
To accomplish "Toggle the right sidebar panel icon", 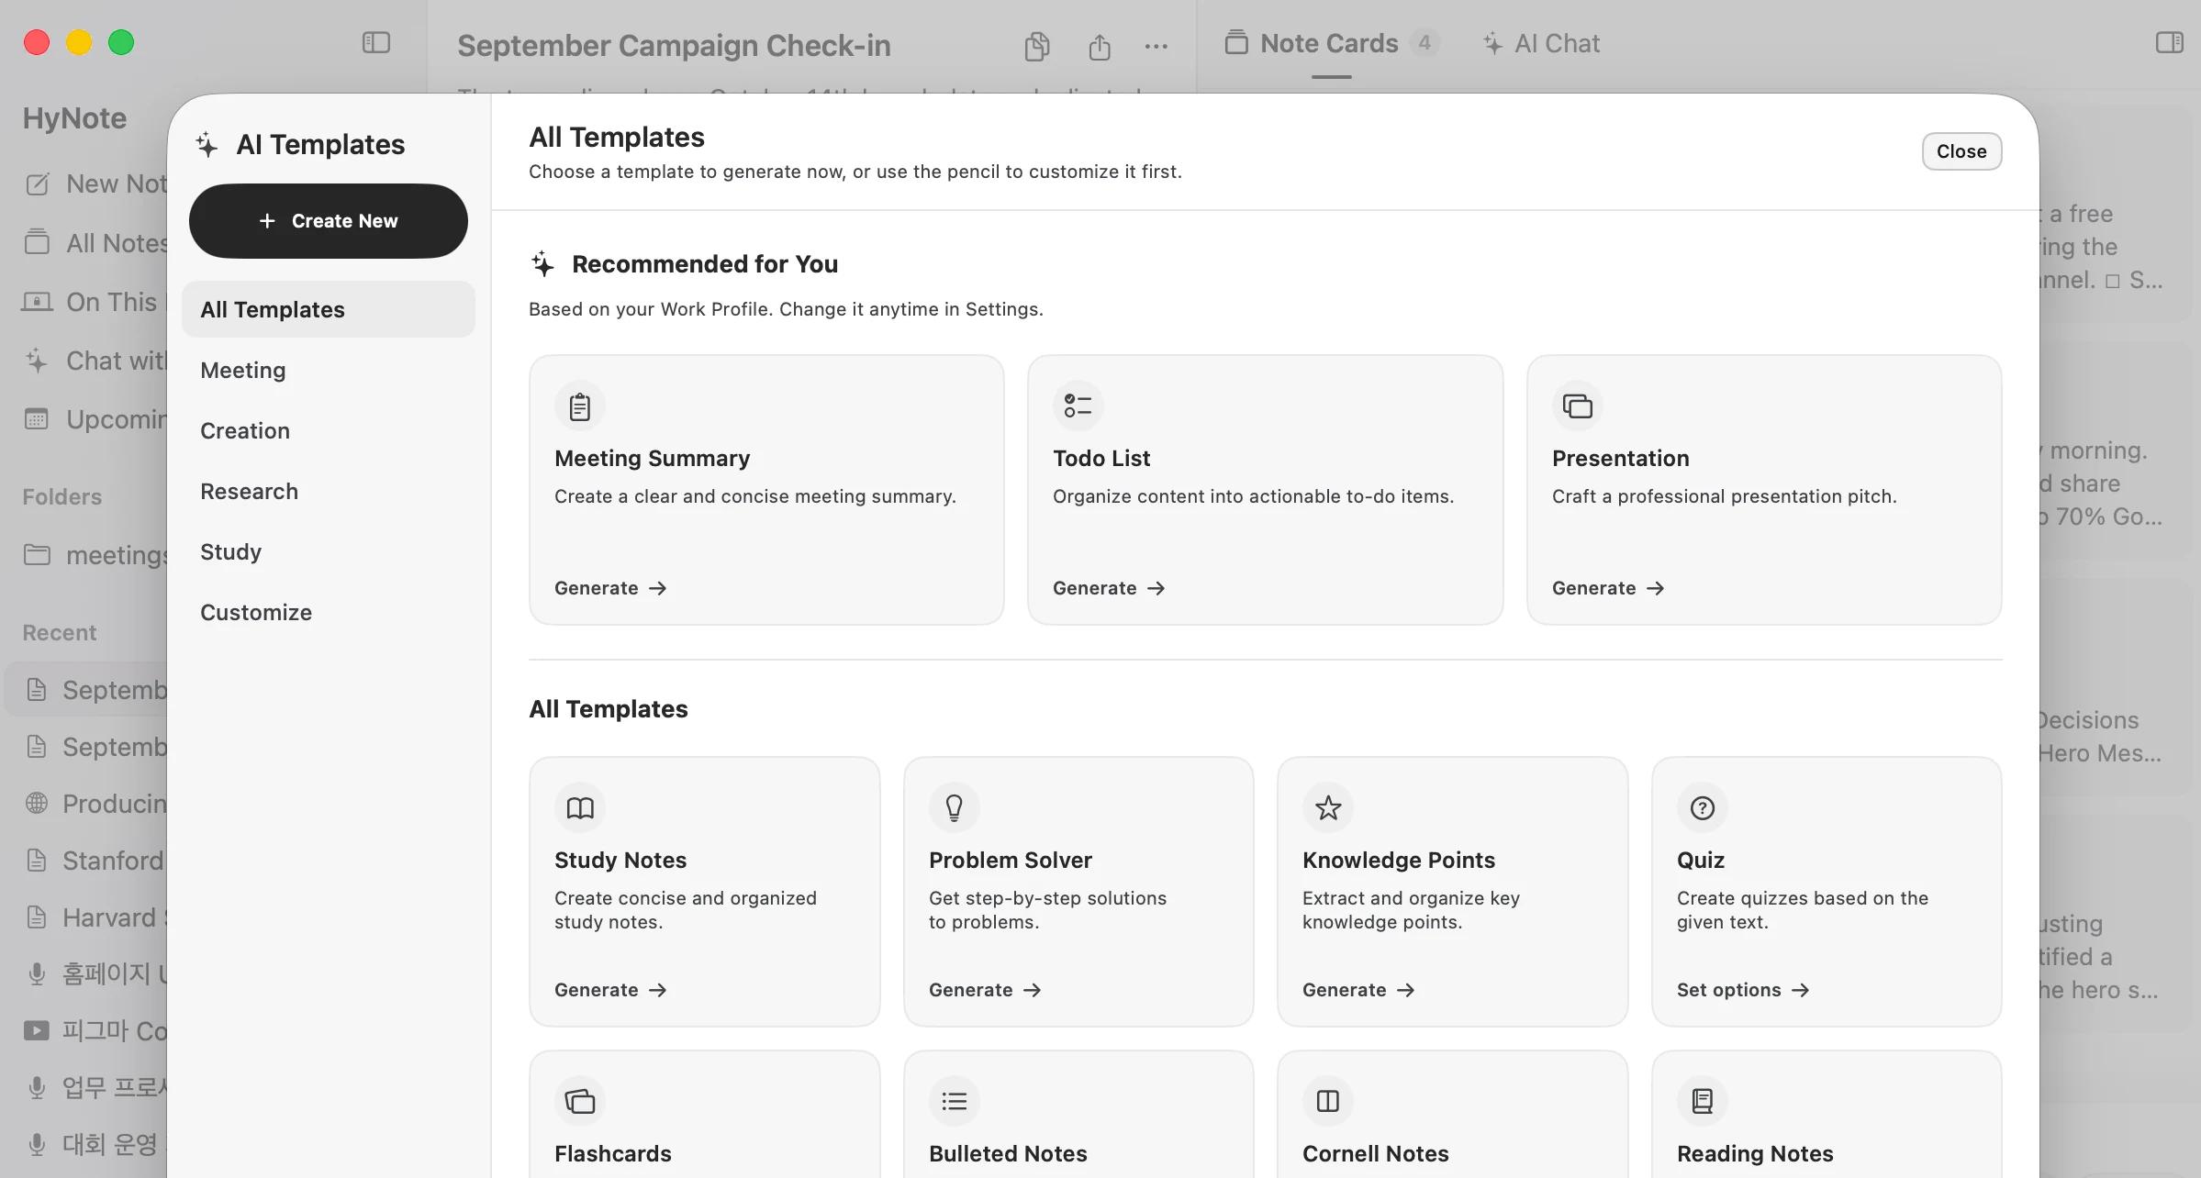I will click(2170, 42).
